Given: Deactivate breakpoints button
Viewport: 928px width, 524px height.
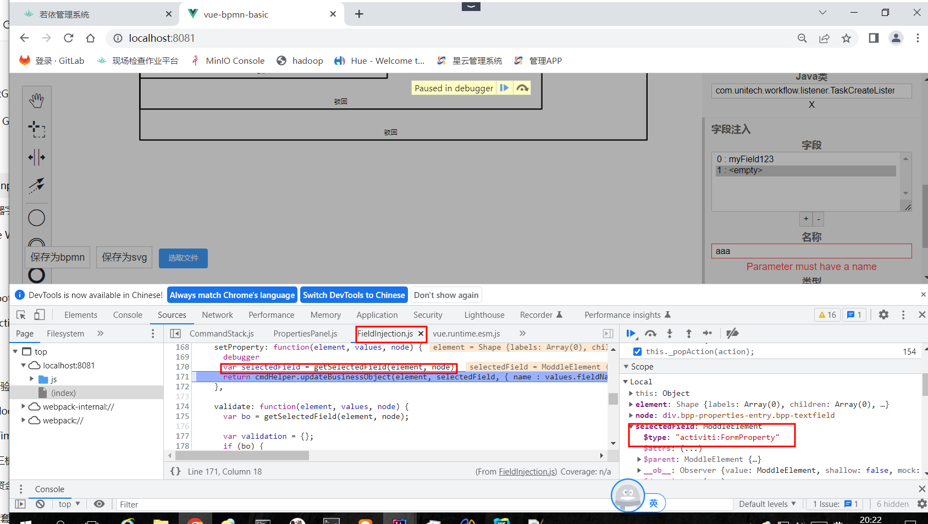Looking at the screenshot, I should point(732,333).
